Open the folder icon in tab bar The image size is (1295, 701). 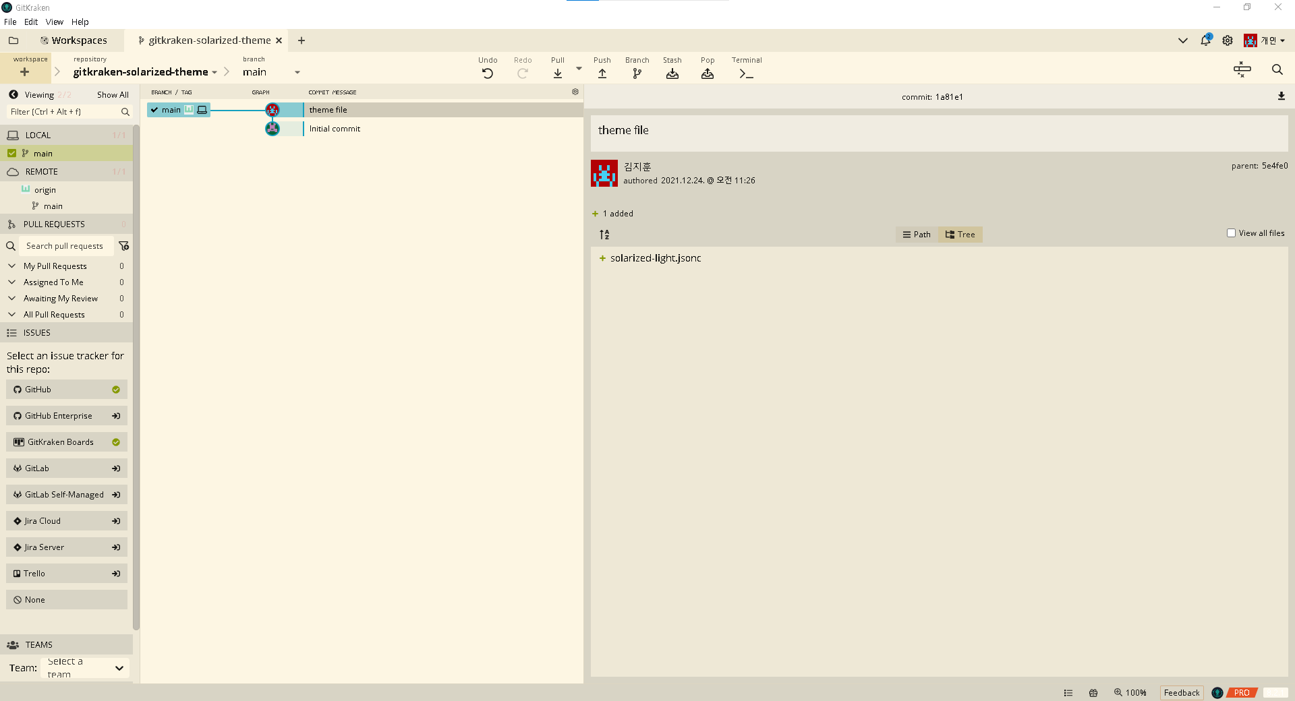click(13, 40)
